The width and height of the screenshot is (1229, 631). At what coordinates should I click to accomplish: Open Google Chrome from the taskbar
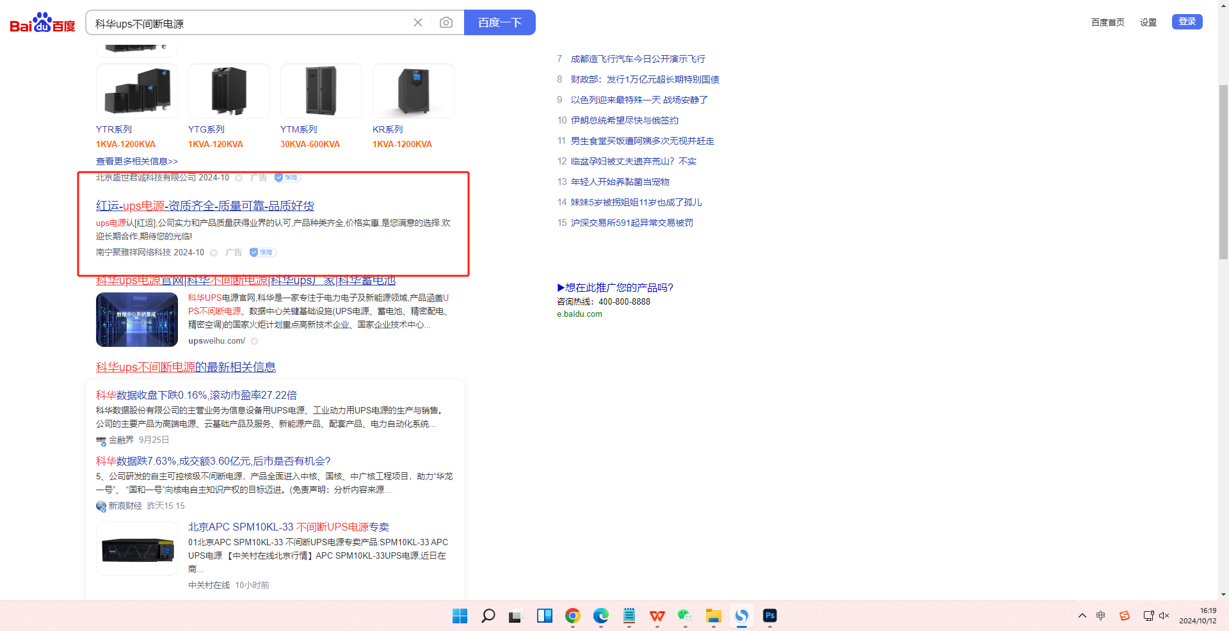click(572, 616)
